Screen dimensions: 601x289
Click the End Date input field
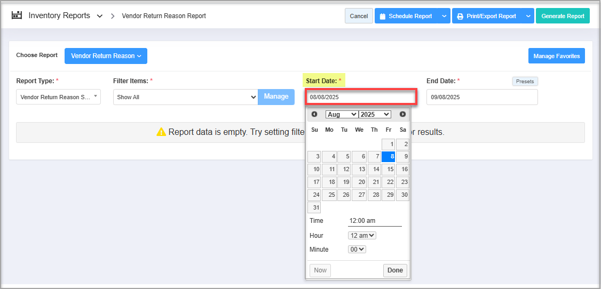click(481, 97)
